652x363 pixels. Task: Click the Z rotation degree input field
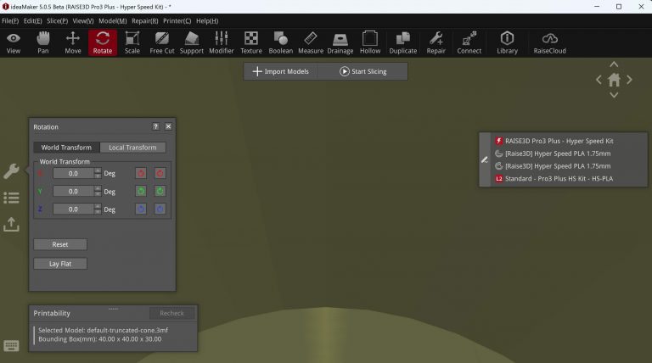pos(73,209)
